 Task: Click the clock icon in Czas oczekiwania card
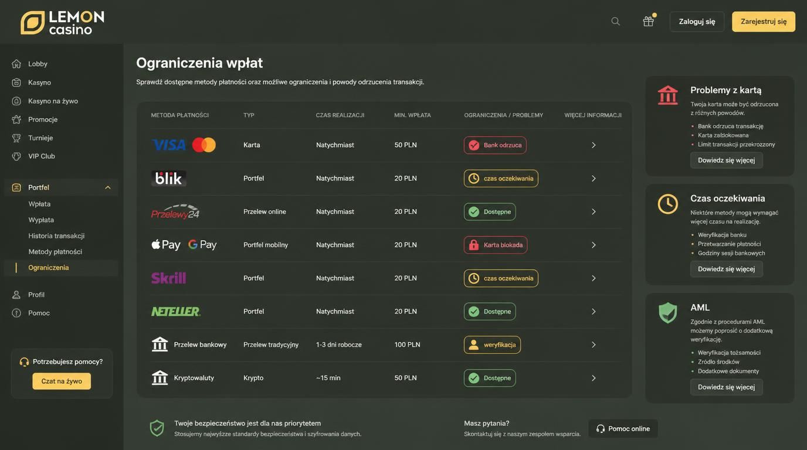tap(668, 204)
